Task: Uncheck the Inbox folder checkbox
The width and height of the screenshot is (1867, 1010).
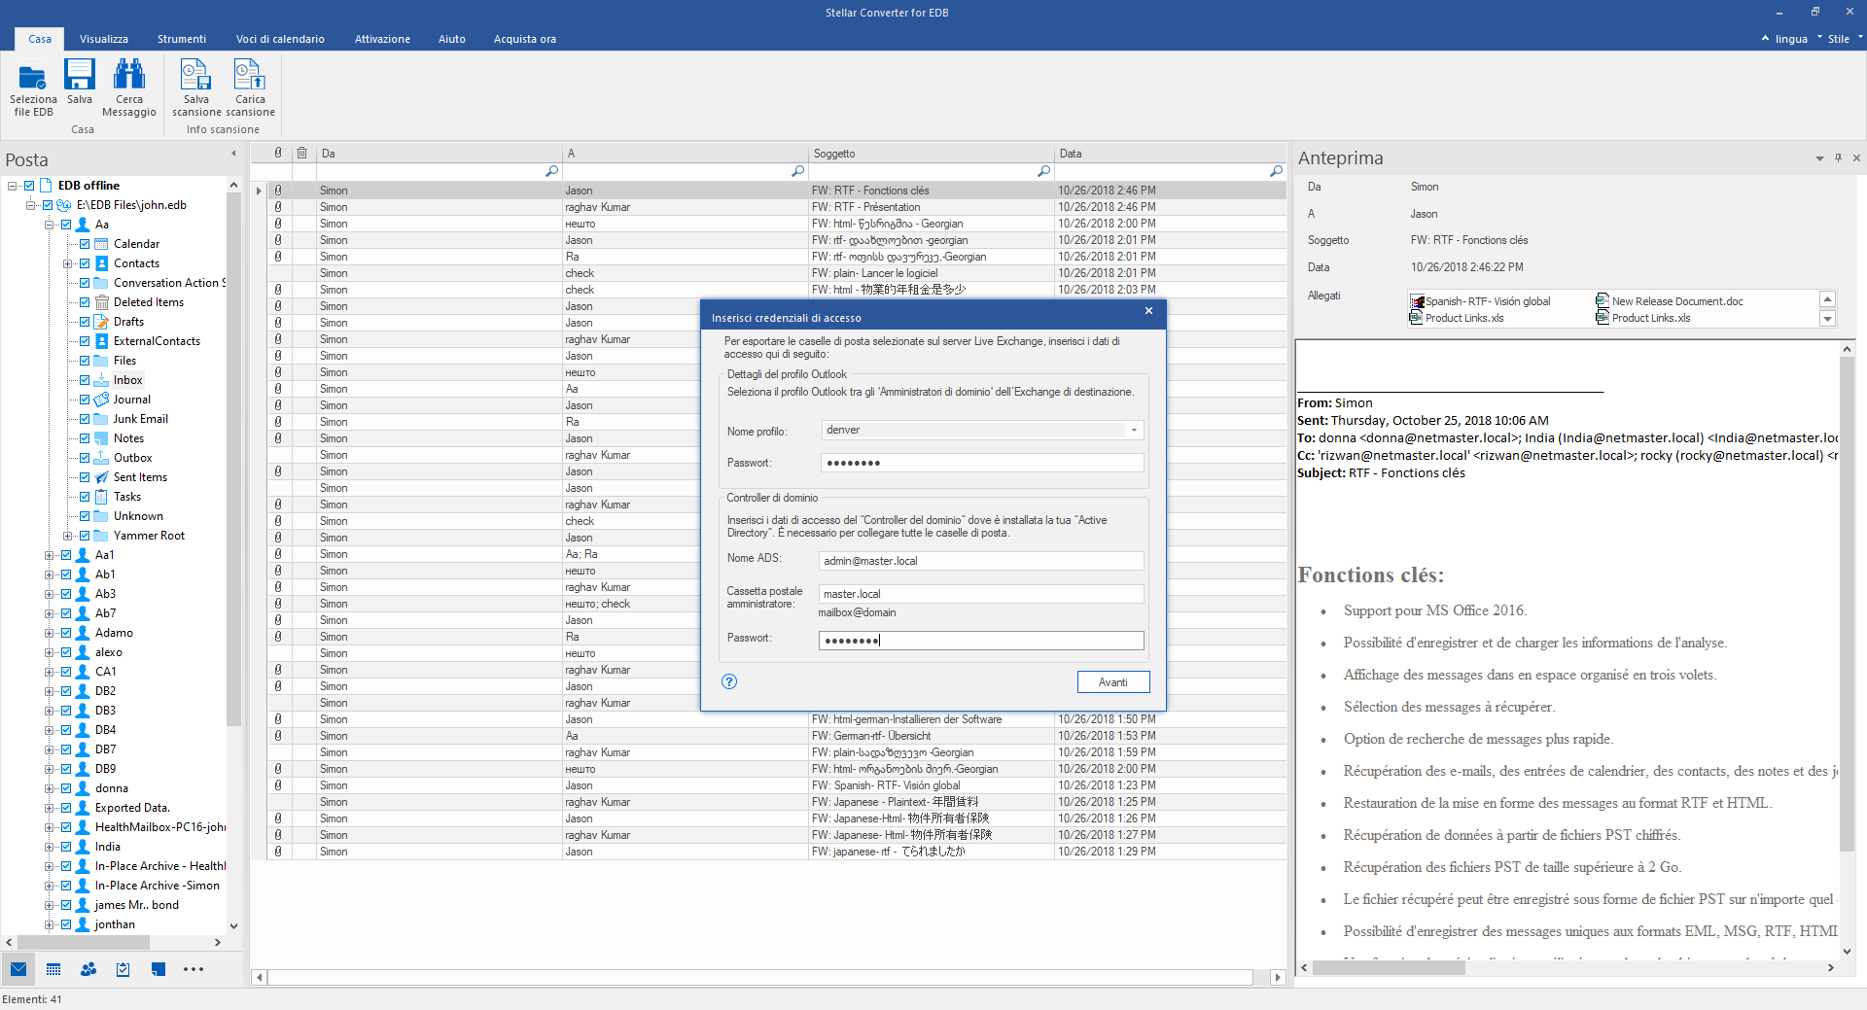Action: click(85, 380)
